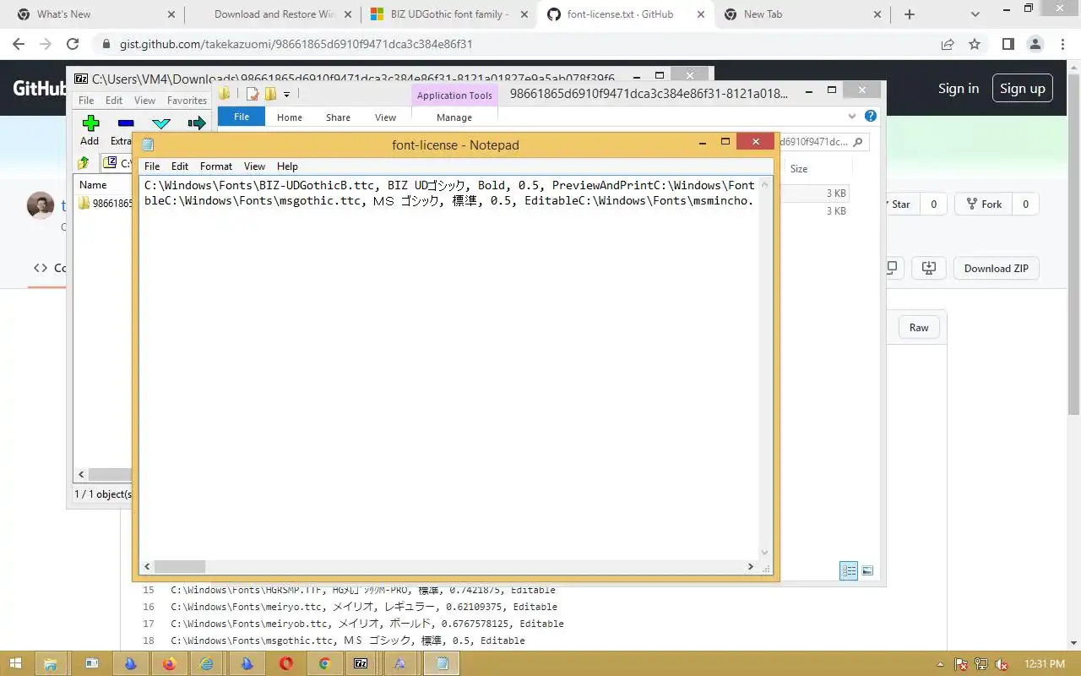Click the Notepad icon in the title bar
Image resolution: width=1081 pixels, height=676 pixels.
pyautogui.click(x=148, y=144)
